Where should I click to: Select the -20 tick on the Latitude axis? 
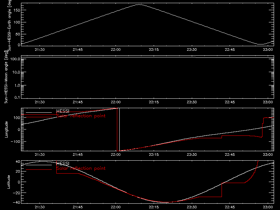(x=16, y=193)
